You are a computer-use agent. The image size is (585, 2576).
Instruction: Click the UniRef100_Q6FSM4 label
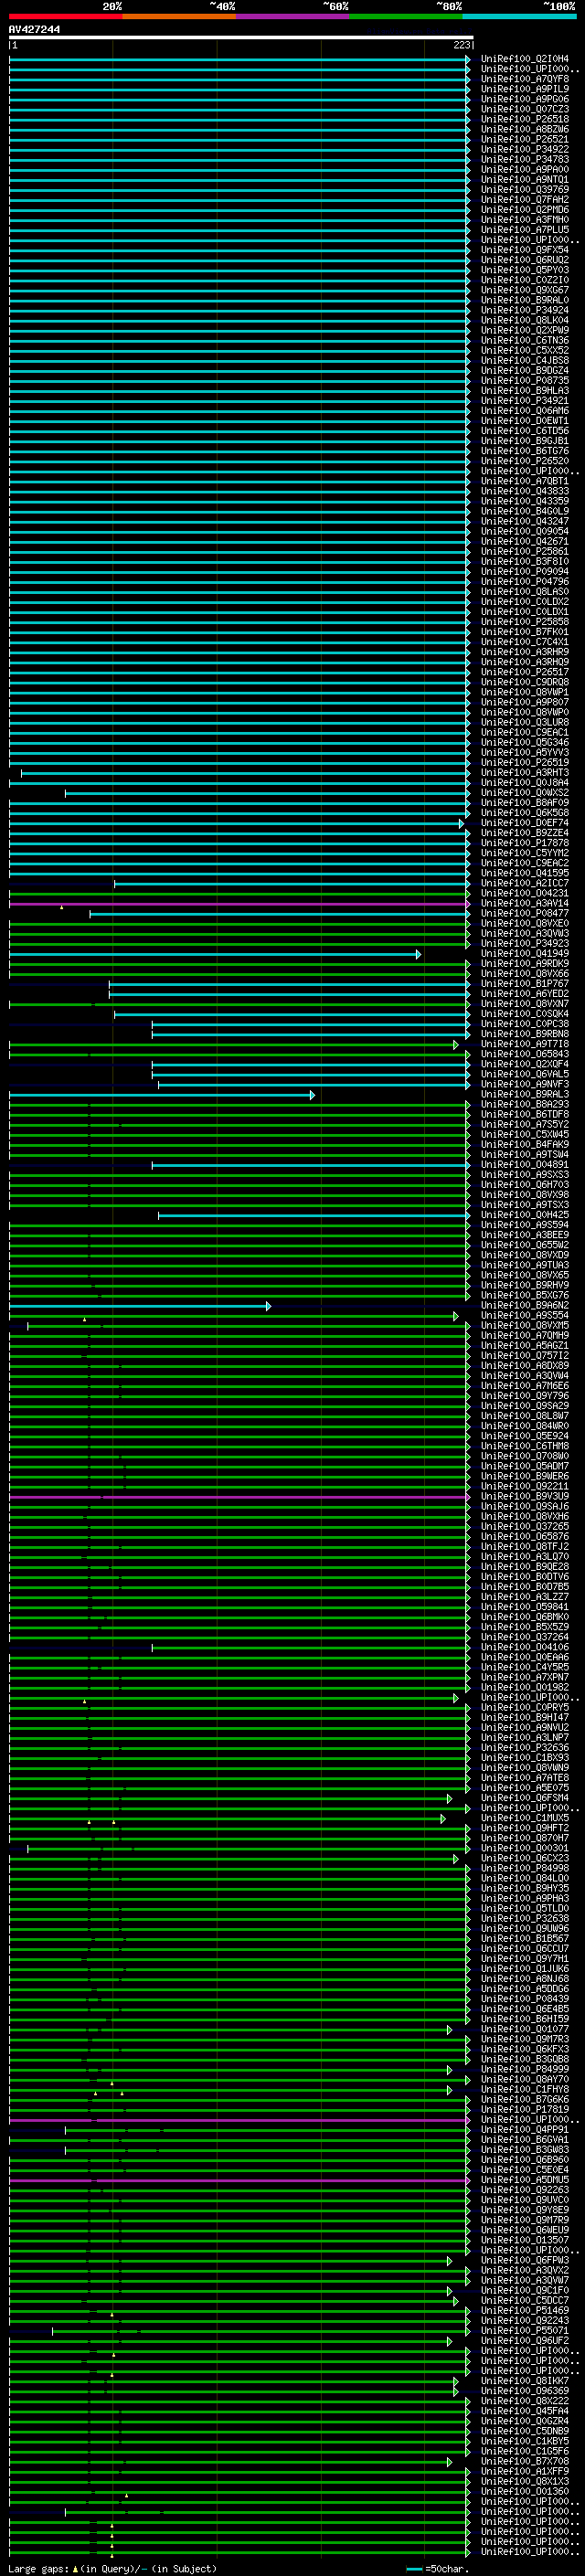(x=524, y=1799)
